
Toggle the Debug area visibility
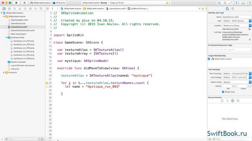pos(243,3)
